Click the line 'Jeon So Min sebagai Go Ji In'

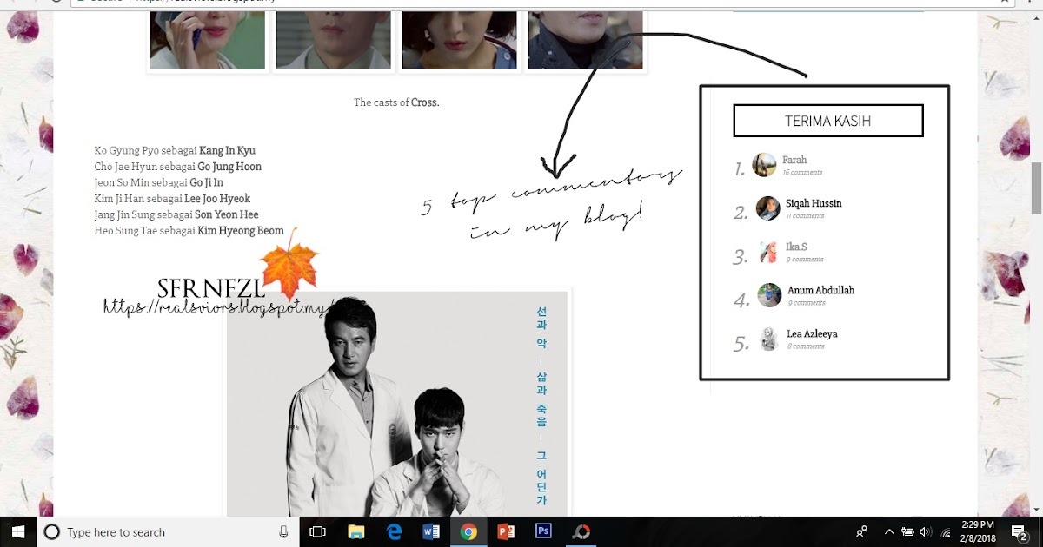159,182
